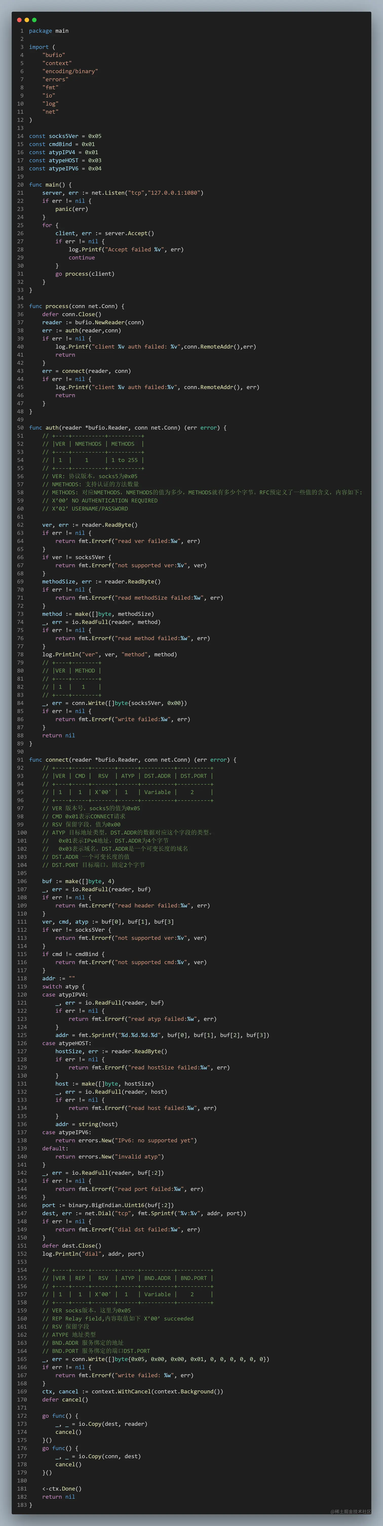The height and width of the screenshot is (1526, 383).
Task: Click the "import (" keyword line
Action: point(42,47)
